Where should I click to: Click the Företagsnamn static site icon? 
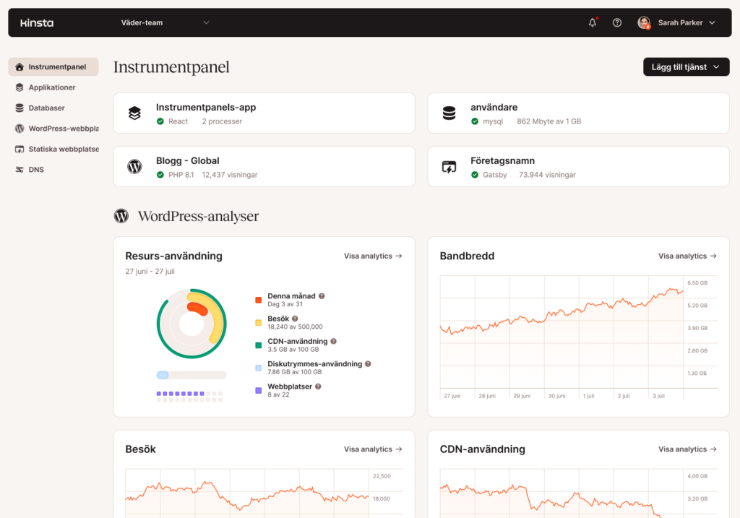coord(449,167)
